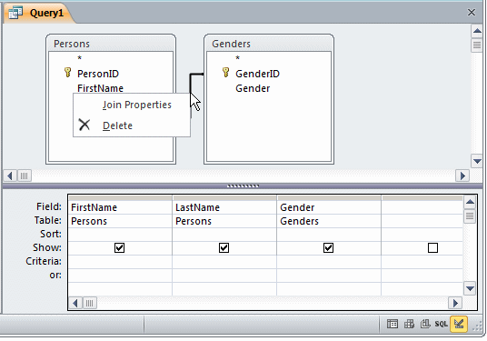
Task: Click Table cell under LastName showing Persons
Action: click(x=224, y=221)
